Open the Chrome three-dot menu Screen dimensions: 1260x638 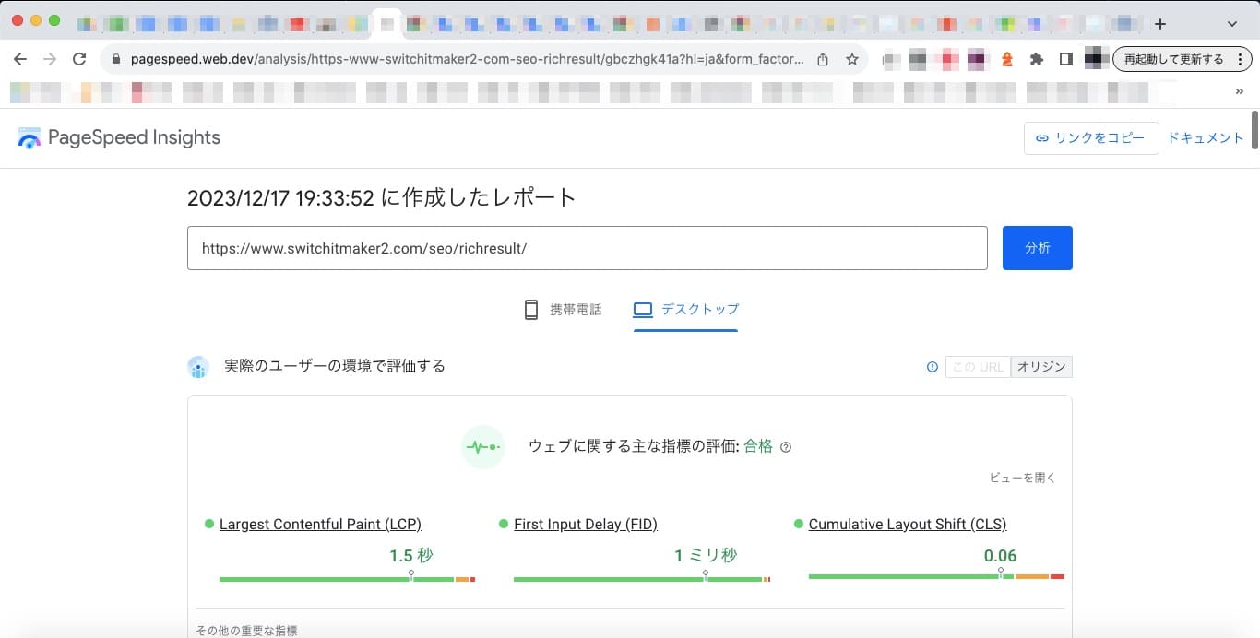pos(1239,59)
